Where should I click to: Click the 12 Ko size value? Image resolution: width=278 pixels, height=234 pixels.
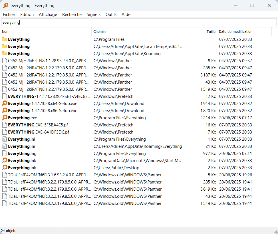tap(211, 96)
